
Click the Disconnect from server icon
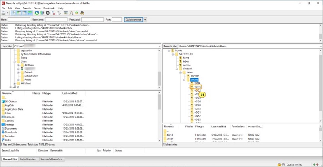tap(53, 13)
